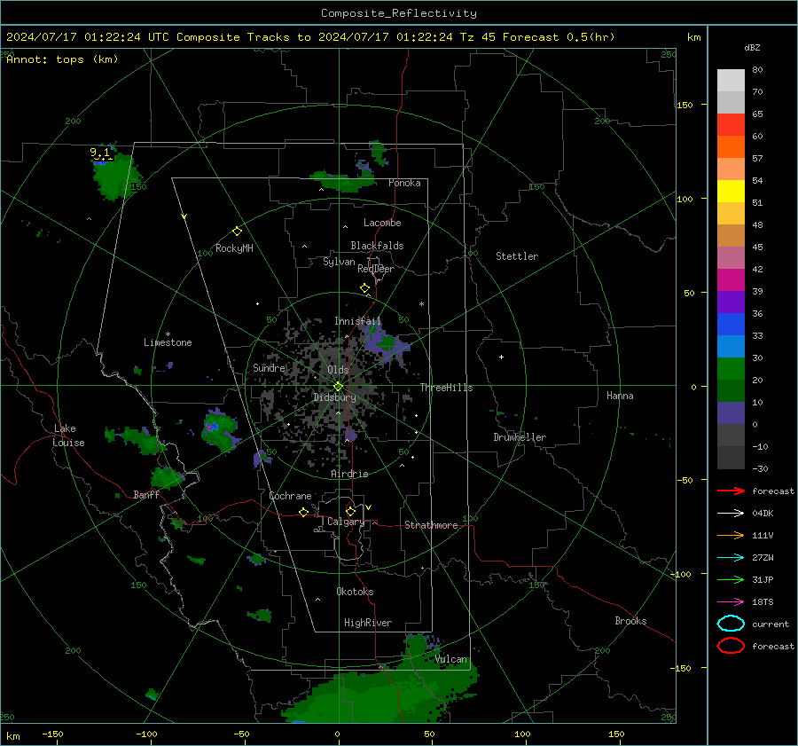Click the 9.1 storm top annotation
The image size is (798, 746).
tap(99, 153)
